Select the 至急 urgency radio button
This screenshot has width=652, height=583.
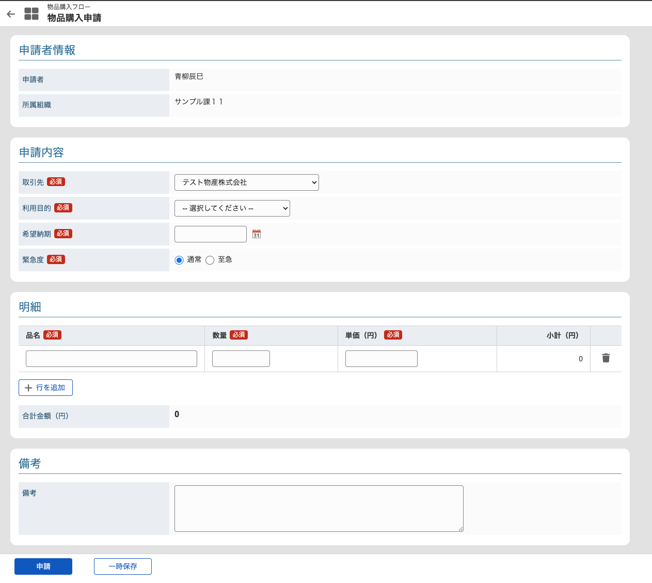(210, 260)
